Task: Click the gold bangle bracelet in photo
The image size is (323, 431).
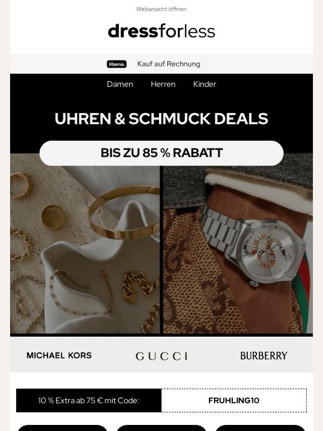Action: [124, 212]
